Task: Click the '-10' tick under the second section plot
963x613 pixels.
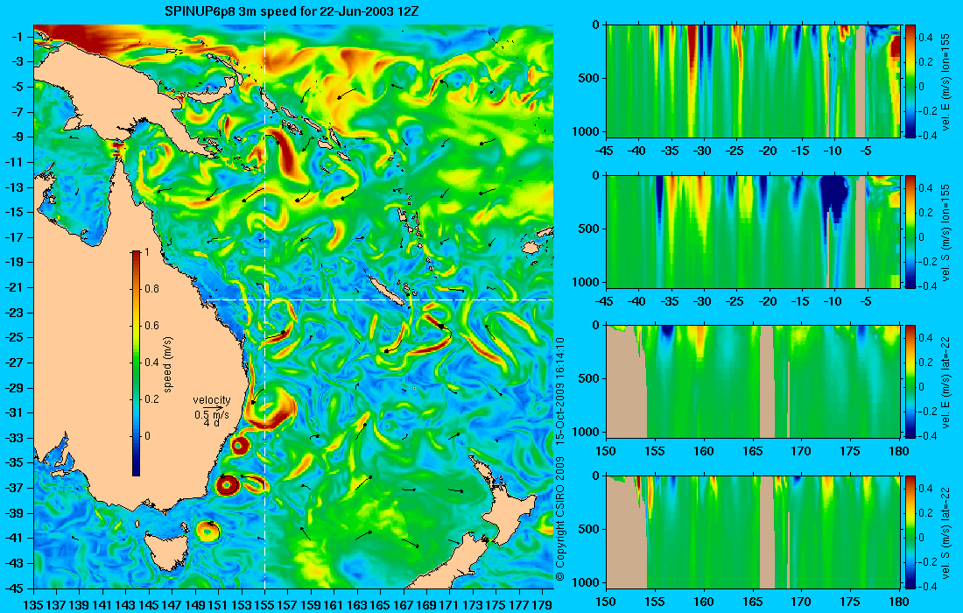Action: (x=833, y=301)
